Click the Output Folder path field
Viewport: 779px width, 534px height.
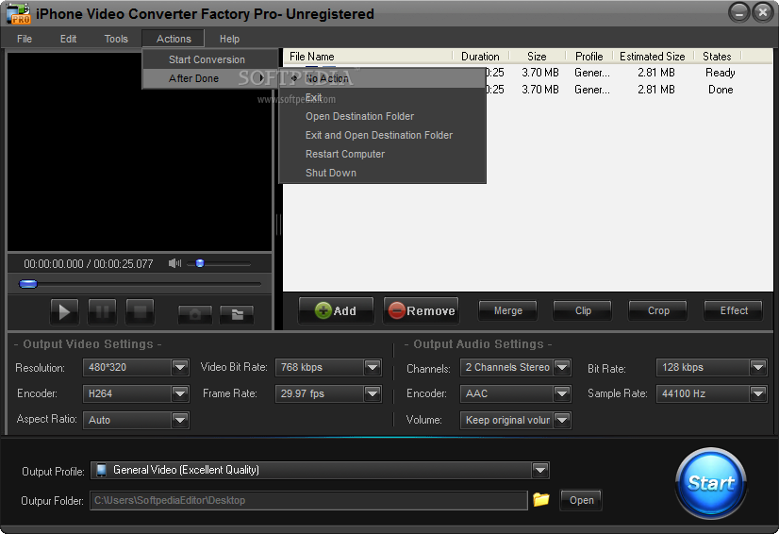[308, 500]
